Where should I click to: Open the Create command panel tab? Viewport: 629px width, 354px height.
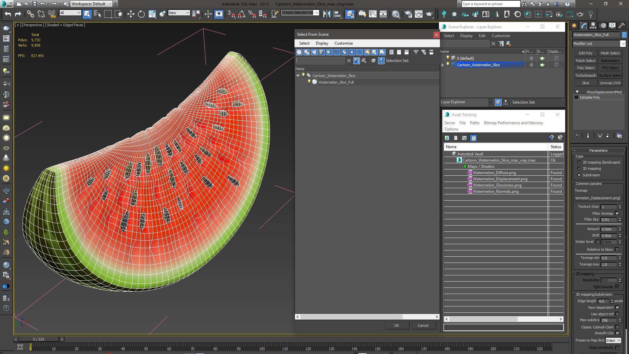[x=574, y=26]
